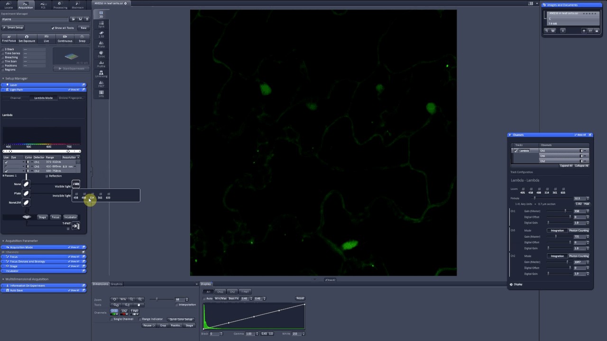Snap a single image

click(x=82, y=39)
